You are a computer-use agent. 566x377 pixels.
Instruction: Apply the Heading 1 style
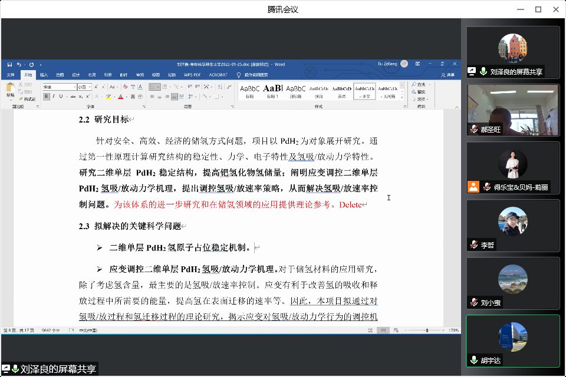pos(272,90)
